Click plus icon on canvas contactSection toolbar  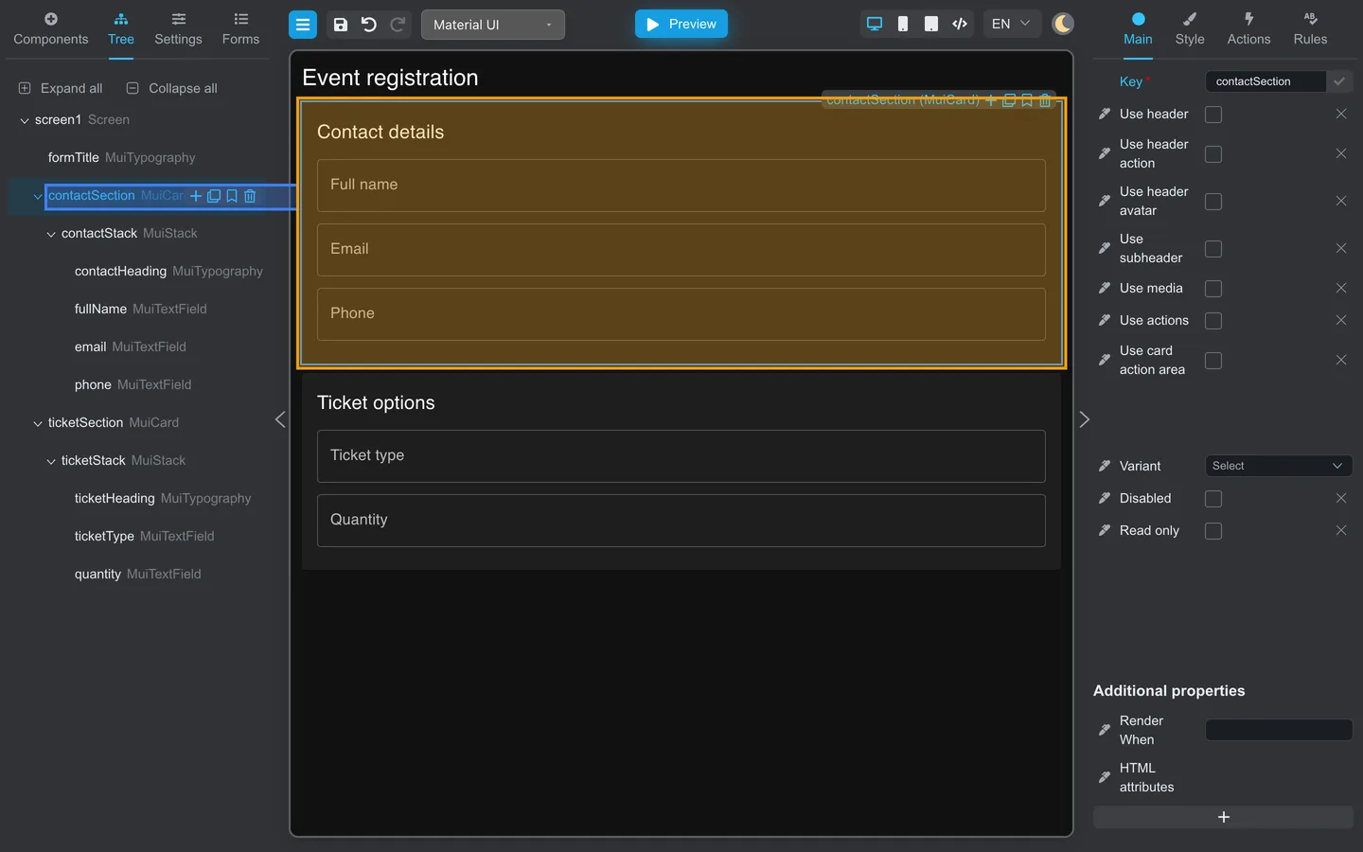coord(991,99)
